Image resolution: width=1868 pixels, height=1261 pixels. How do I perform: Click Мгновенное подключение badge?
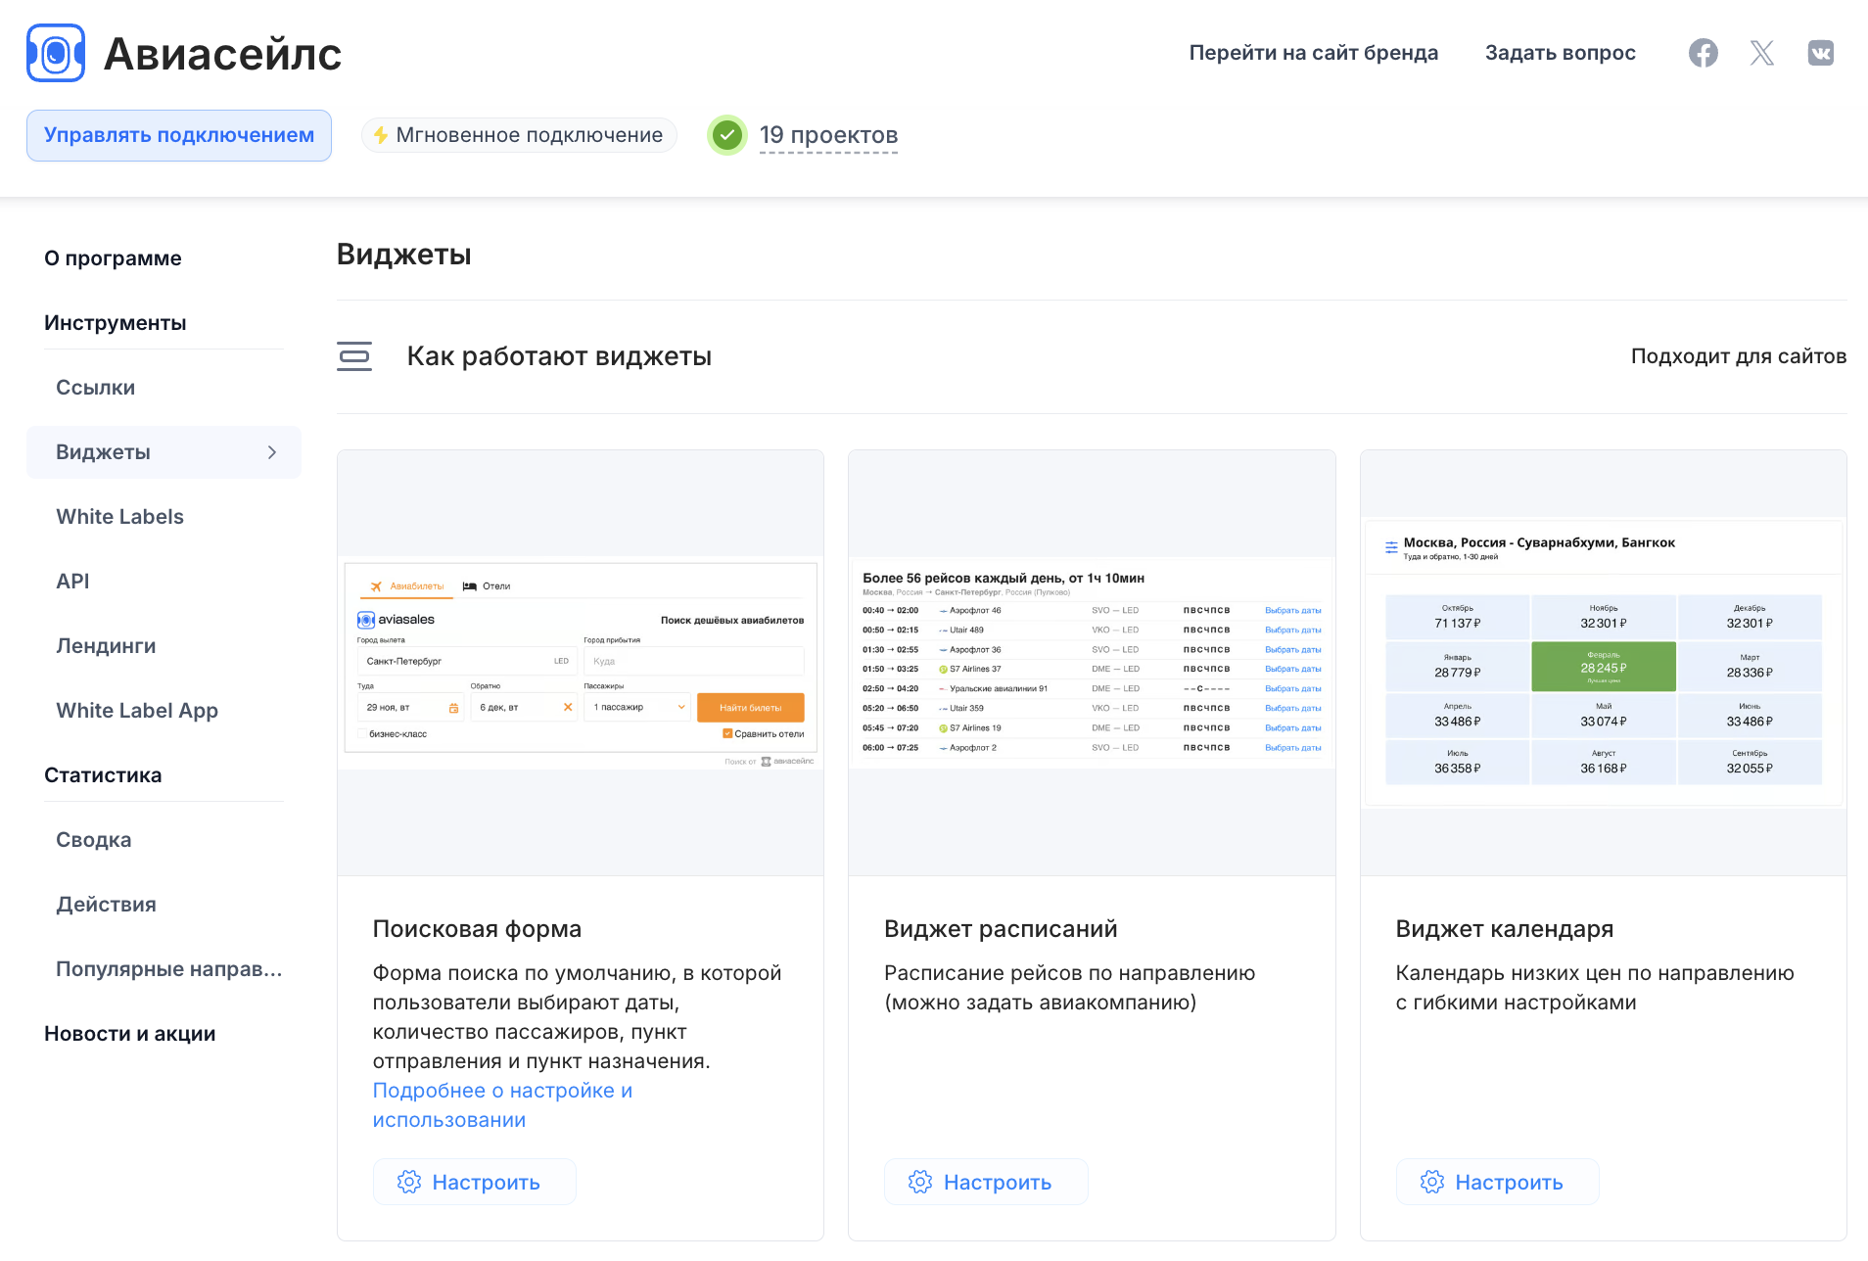(x=519, y=135)
